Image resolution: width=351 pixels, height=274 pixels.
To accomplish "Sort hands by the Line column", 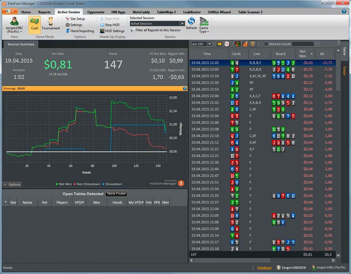I will (259, 54).
